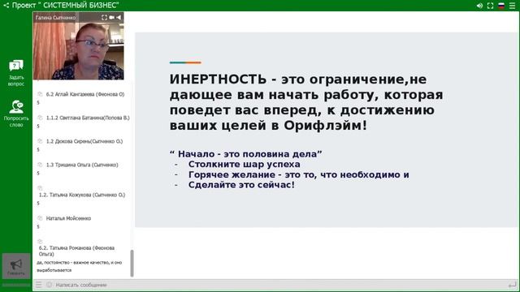
Task: Click the slide bullet starting Горячее желание
Action: coord(298,174)
